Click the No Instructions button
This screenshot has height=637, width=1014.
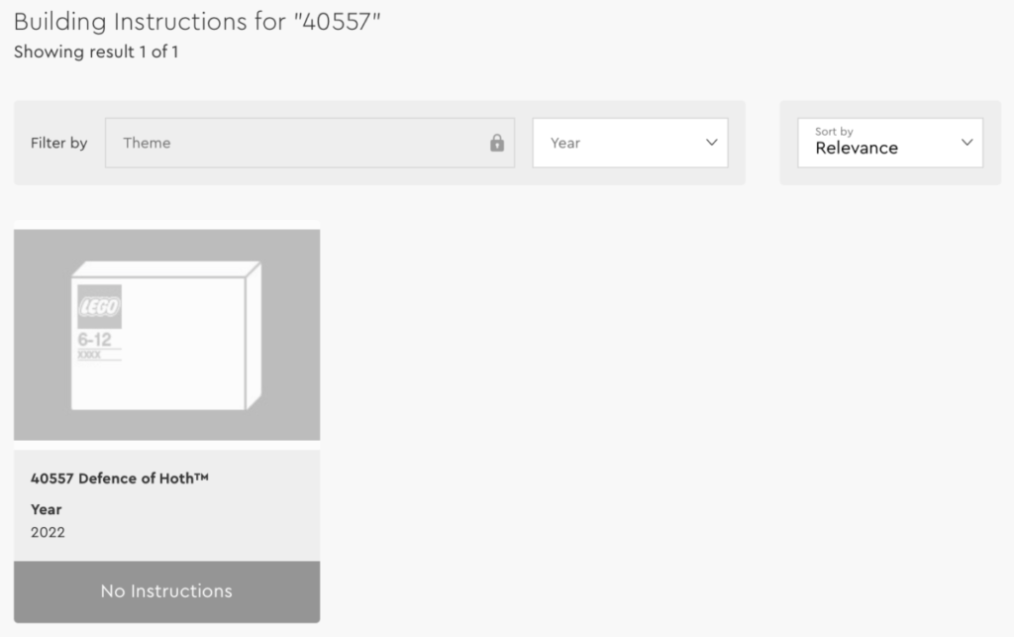point(166,591)
